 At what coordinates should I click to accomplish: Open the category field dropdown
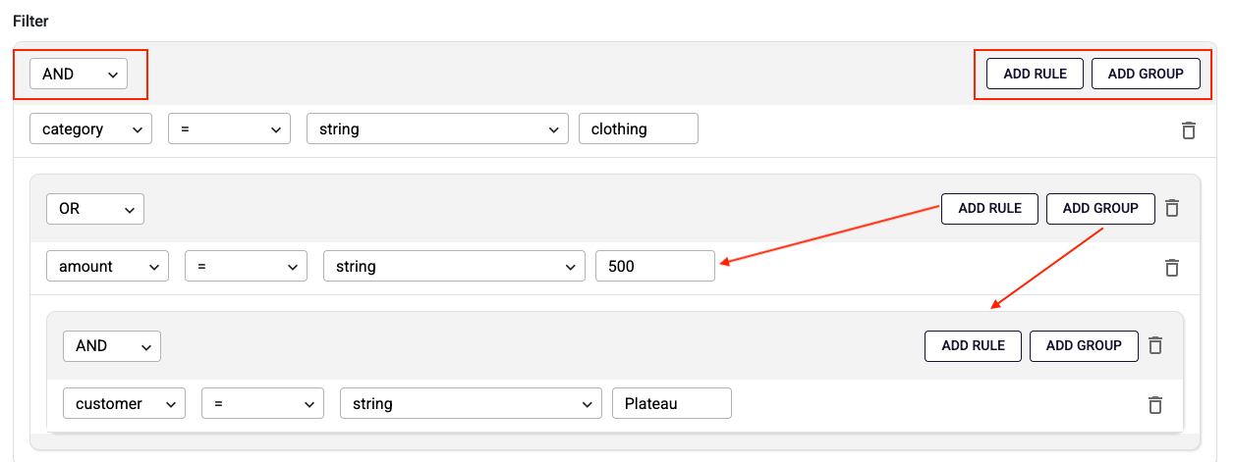pyautogui.click(x=90, y=129)
